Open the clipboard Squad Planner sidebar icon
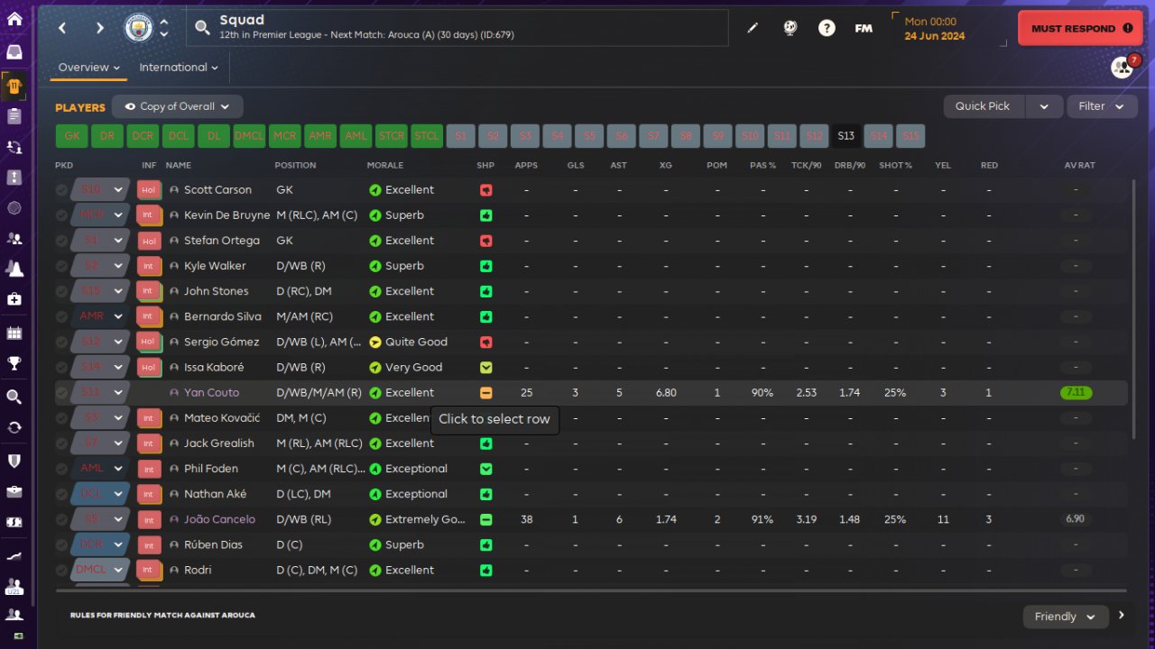 (14, 116)
